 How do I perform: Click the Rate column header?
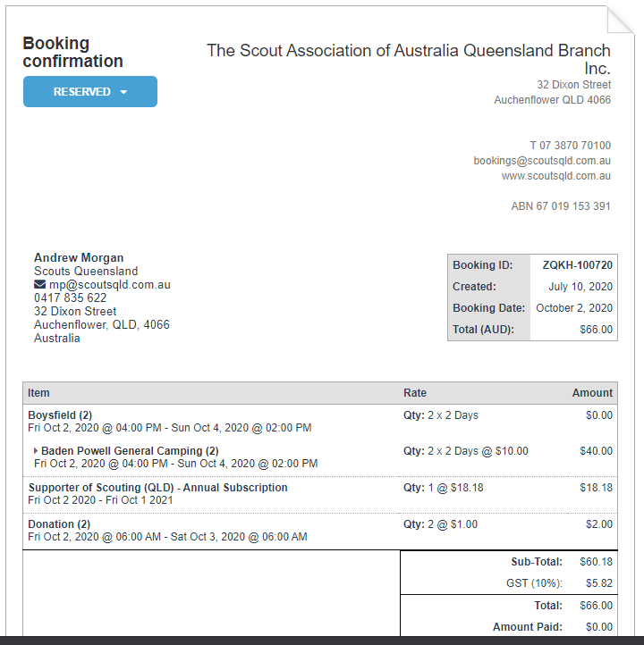[x=415, y=393]
